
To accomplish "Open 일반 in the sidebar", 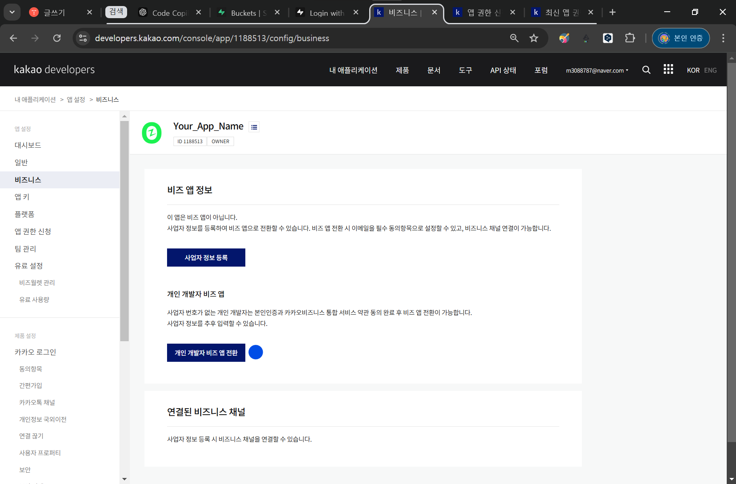I will coord(21,163).
